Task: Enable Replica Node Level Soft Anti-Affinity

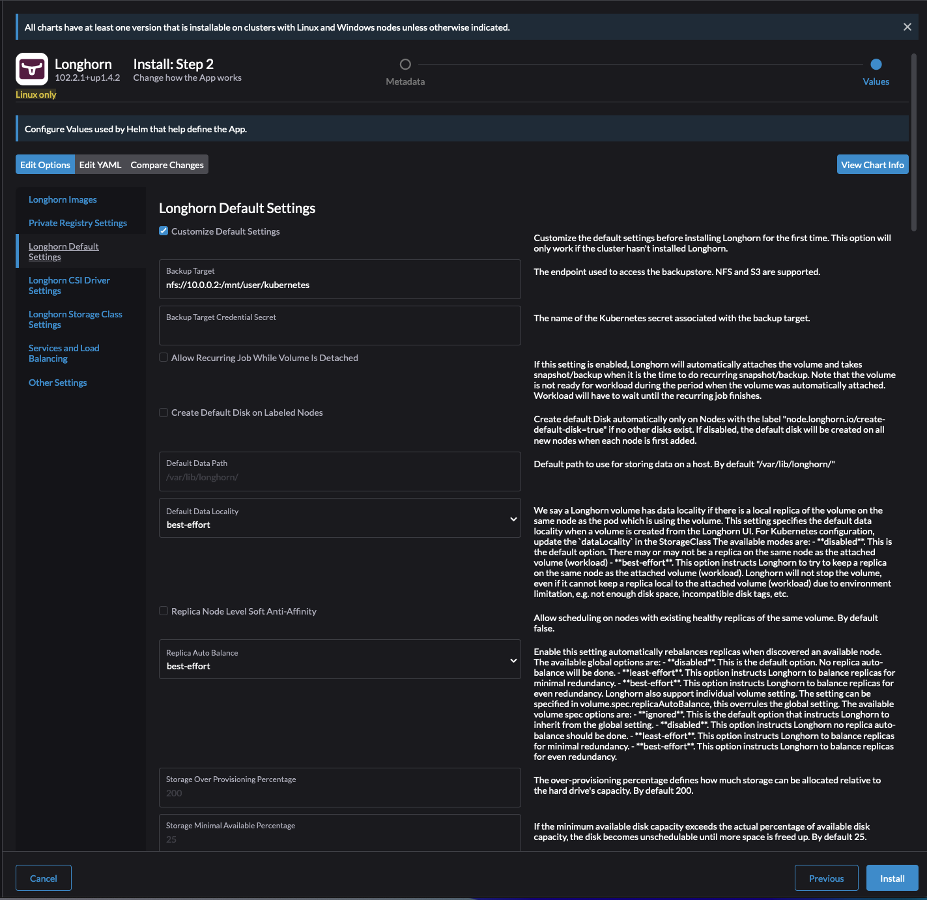Action: click(x=164, y=611)
